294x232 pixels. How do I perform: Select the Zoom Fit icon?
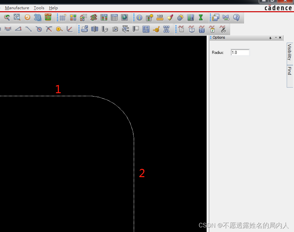click(x=17, y=18)
